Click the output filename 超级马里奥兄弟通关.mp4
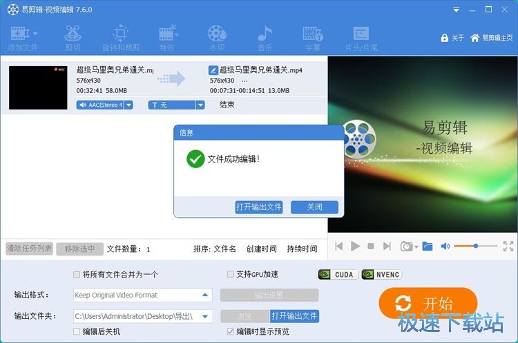 (261, 70)
